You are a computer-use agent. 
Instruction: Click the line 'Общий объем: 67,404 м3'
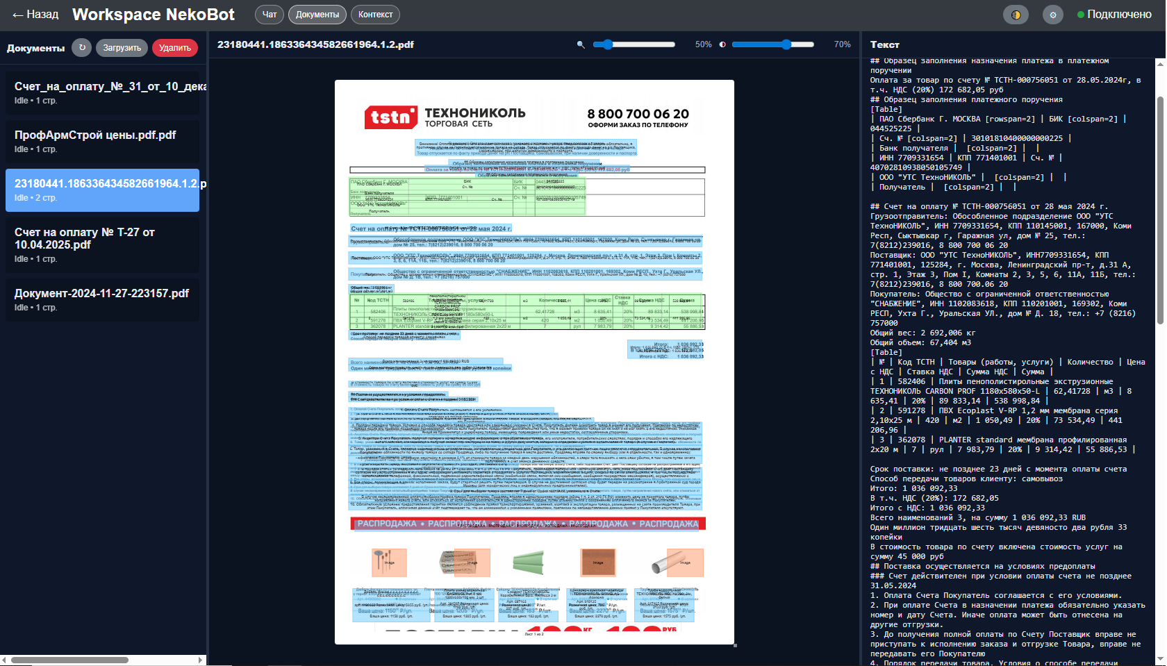pyautogui.click(x=921, y=342)
